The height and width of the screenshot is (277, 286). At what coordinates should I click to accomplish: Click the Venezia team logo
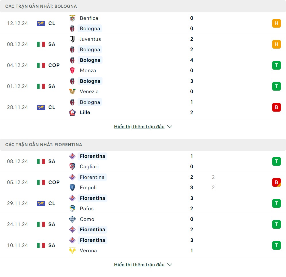pos(72,91)
